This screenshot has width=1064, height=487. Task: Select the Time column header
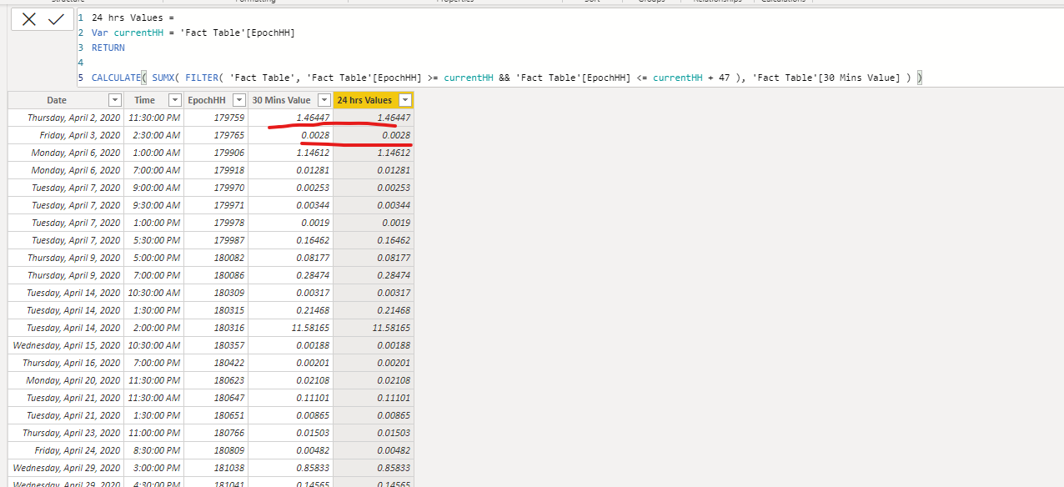(x=144, y=100)
